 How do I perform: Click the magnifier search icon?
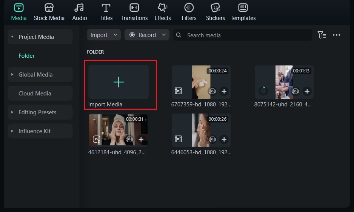pyautogui.click(x=179, y=35)
